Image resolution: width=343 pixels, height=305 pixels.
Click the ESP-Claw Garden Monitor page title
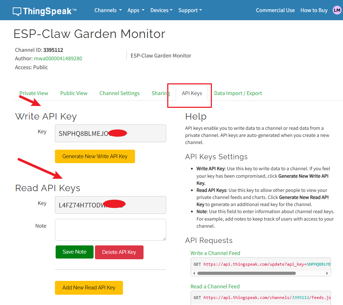tap(89, 34)
